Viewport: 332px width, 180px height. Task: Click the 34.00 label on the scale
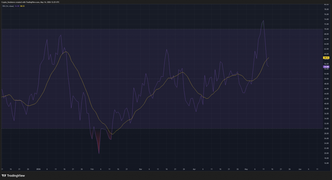pyautogui.click(x=326, y=119)
